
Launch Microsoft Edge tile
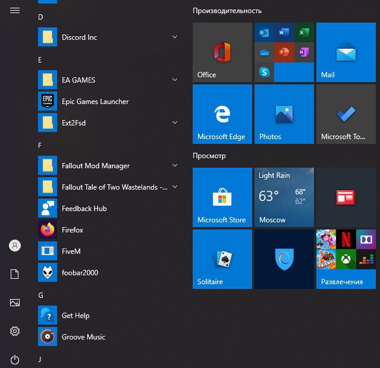click(222, 114)
